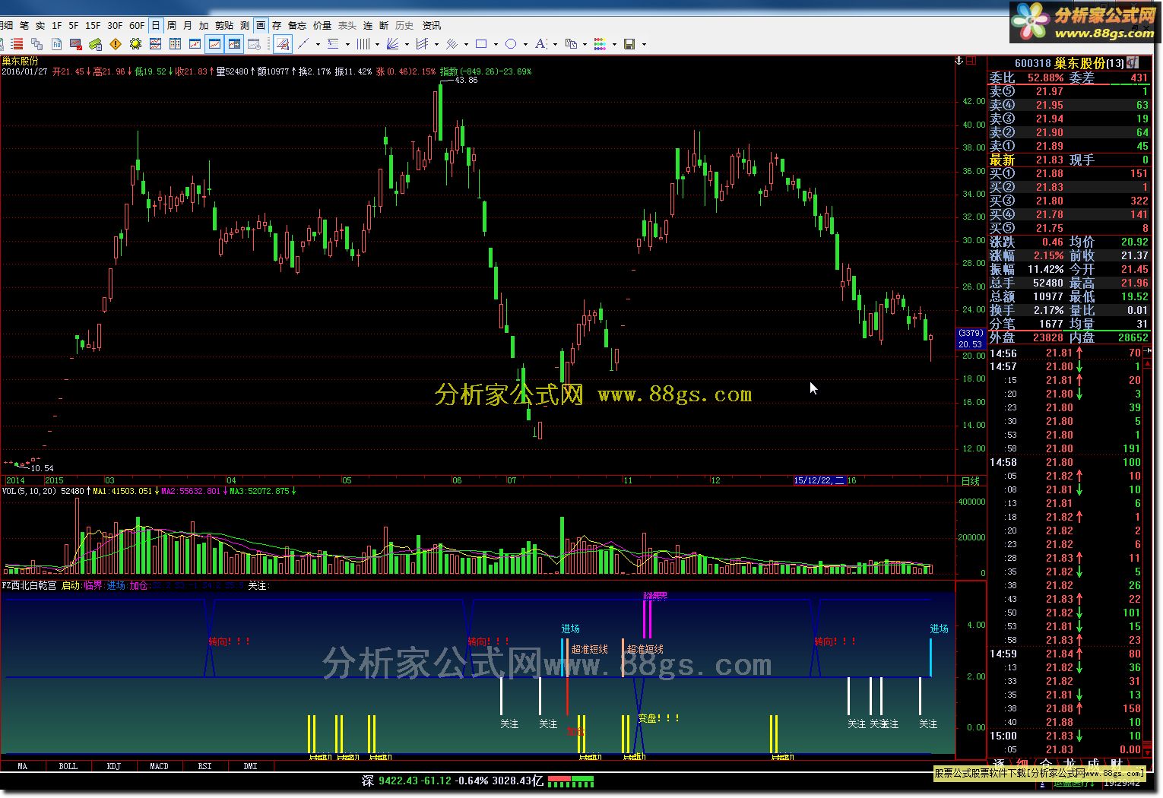Switch to the 月 monthly period

[188, 25]
